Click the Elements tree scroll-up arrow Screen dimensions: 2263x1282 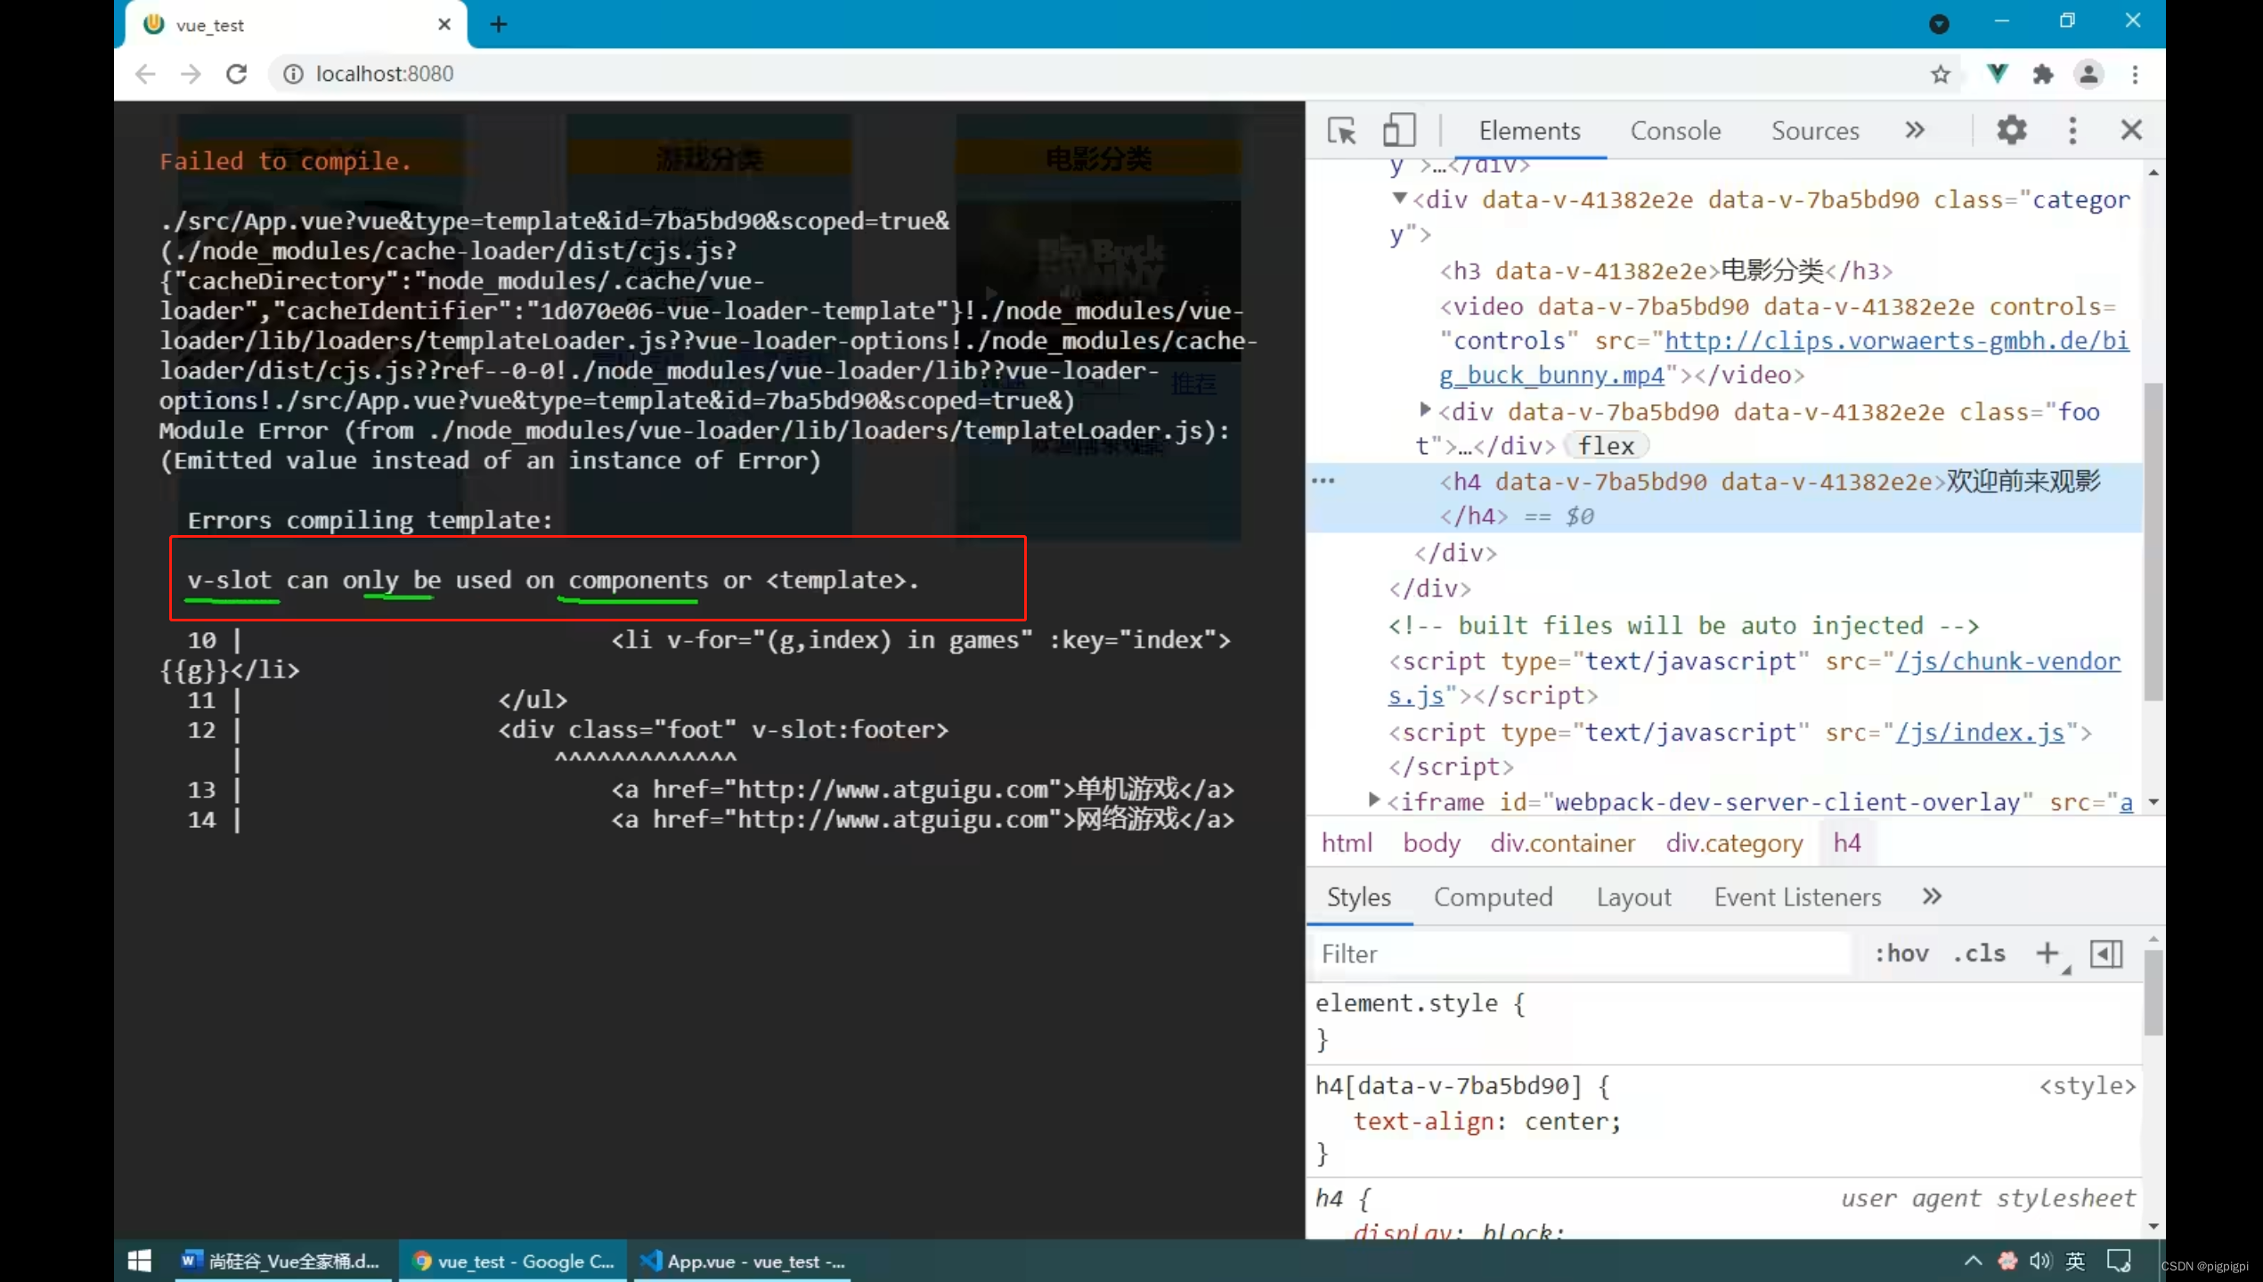point(2153,173)
